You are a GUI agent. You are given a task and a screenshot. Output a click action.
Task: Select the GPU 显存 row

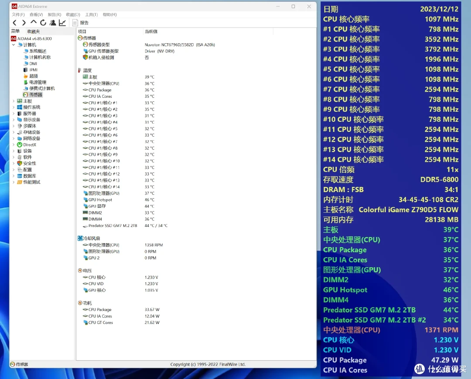119,206
